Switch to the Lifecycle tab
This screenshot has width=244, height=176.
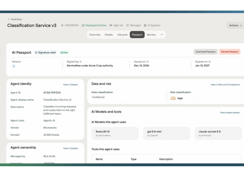click(x=122, y=35)
